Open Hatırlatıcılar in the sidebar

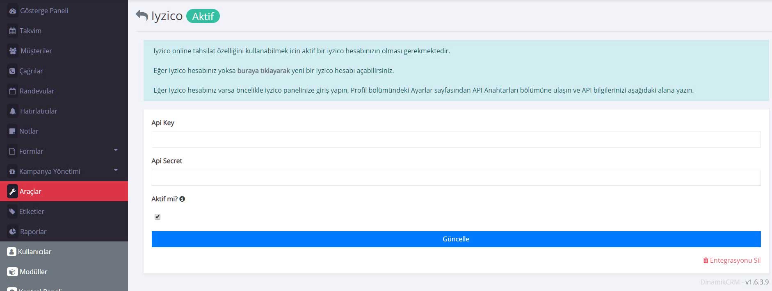64,111
